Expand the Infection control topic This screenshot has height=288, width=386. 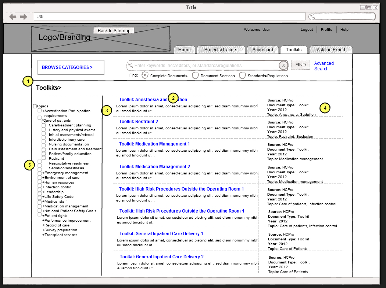tap(43, 187)
